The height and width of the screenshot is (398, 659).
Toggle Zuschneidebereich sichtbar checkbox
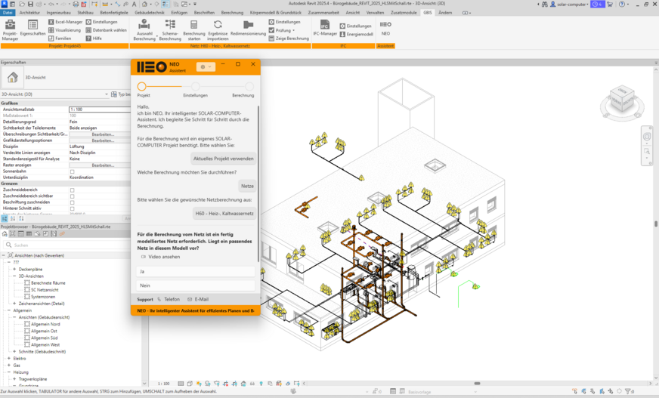[x=72, y=196]
